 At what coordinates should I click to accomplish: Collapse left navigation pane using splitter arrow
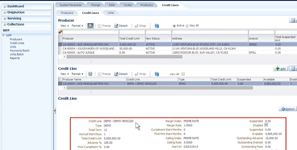click(55, 110)
